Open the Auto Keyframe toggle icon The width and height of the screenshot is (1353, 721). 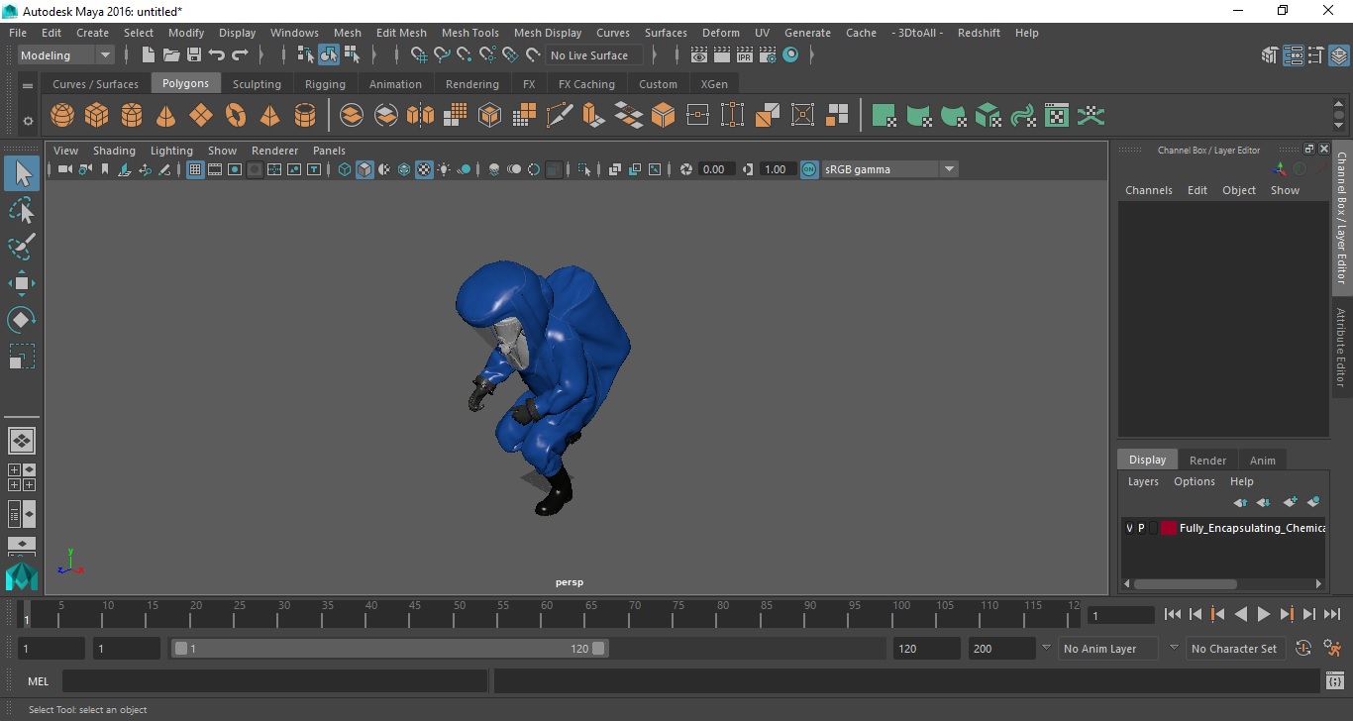click(1303, 649)
